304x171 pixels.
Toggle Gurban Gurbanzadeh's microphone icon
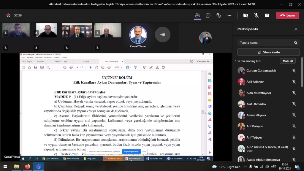(294, 71)
